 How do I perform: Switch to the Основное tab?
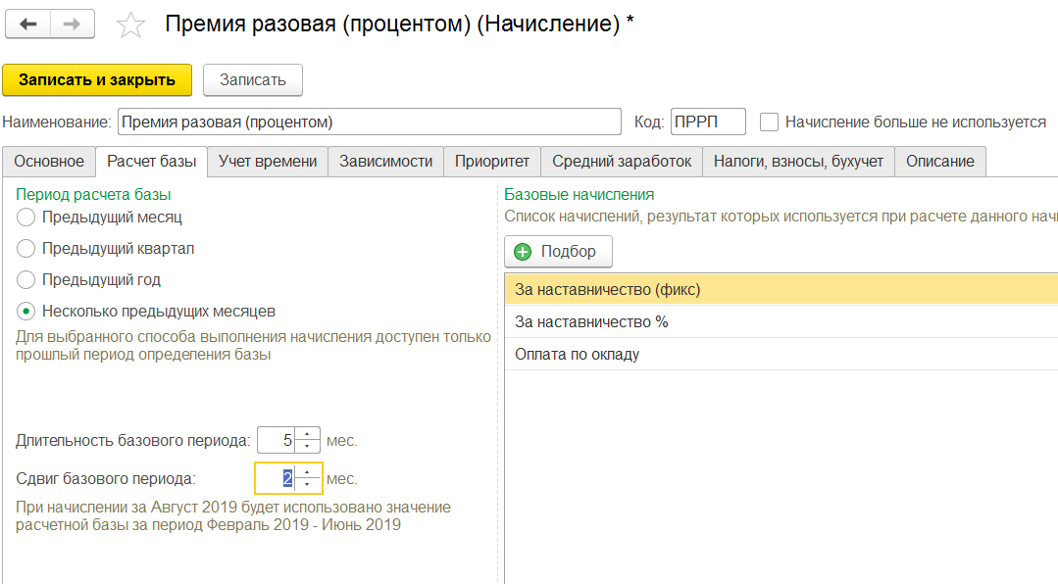tap(49, 162)
